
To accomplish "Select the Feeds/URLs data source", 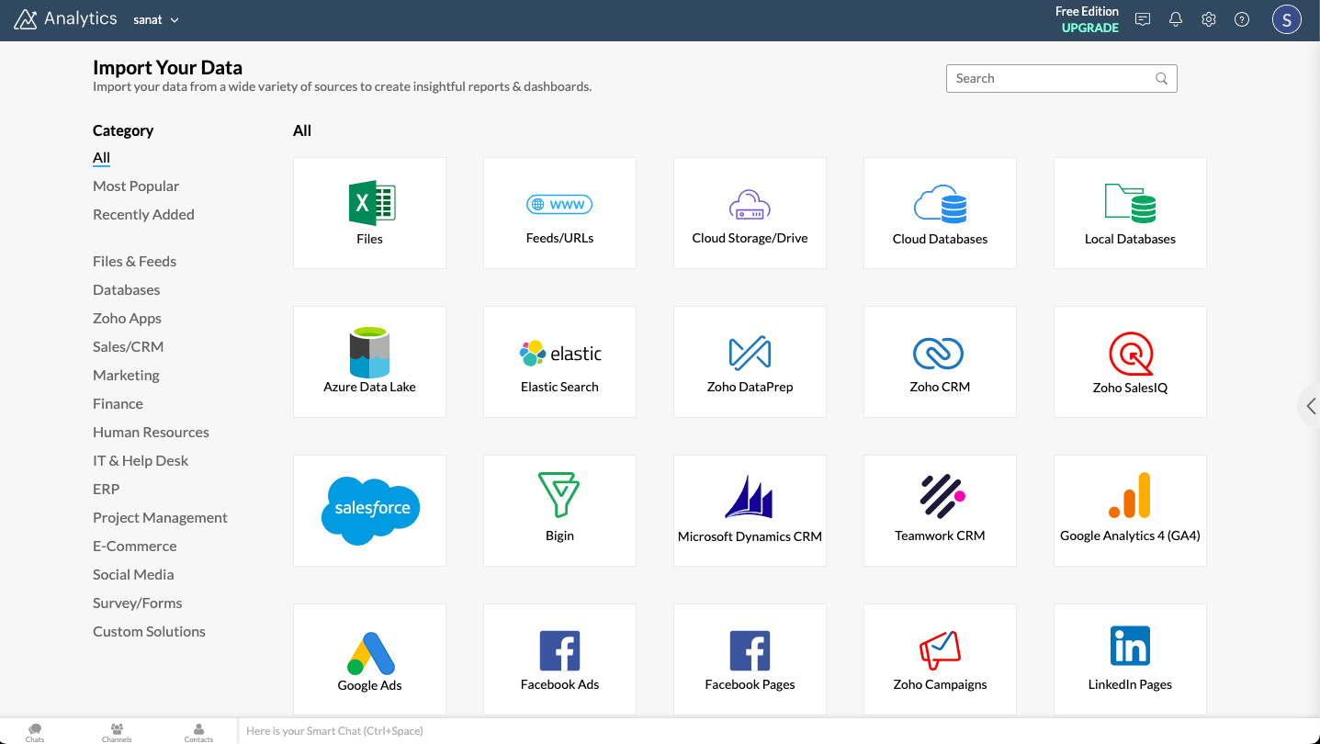I will [x=559, y=213].
